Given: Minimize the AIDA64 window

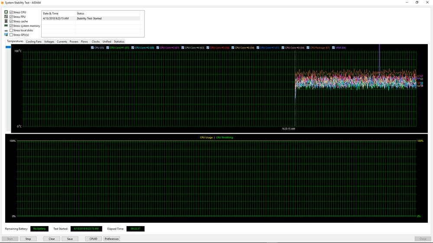Looking at the screenshot, I should [407, 3].
